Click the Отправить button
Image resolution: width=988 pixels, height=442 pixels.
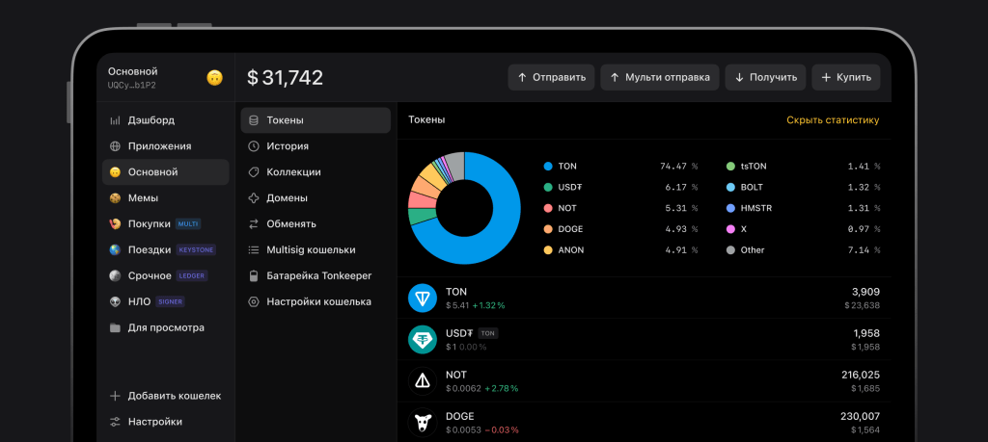tap(551, 77)
